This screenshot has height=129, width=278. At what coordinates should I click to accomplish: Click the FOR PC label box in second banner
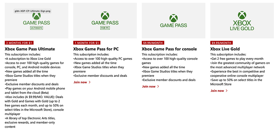[105, 28]
